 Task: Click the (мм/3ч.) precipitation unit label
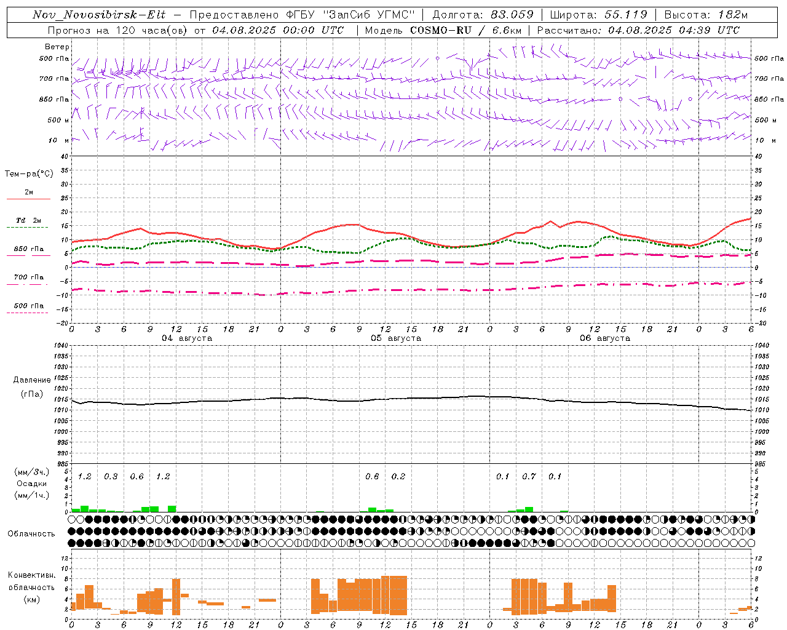tap(32, 472)
